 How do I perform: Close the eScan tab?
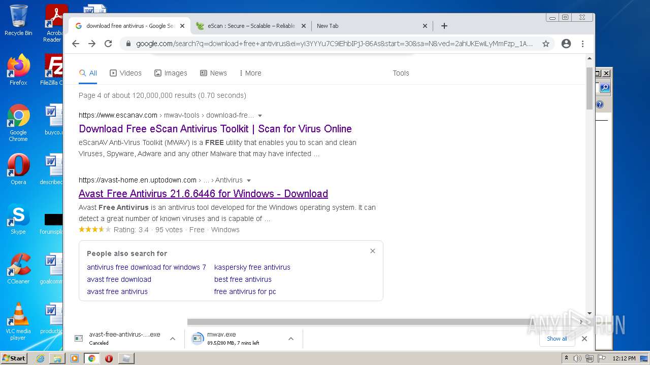[x=304, y=26]
